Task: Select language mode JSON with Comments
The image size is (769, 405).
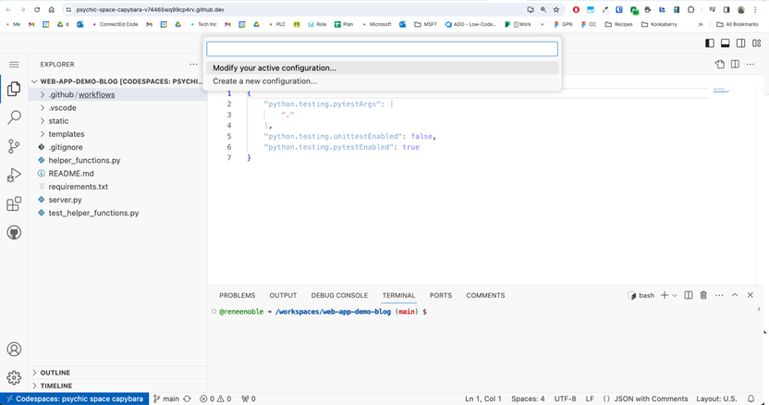Action: 645,399
